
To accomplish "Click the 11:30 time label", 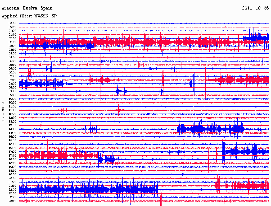I will (x=12, y=110).
